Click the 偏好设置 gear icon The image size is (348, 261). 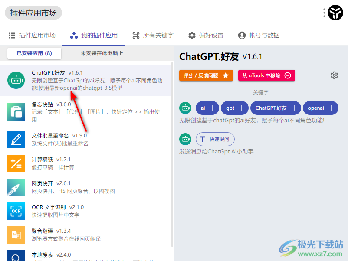click(x=192, y=35)
